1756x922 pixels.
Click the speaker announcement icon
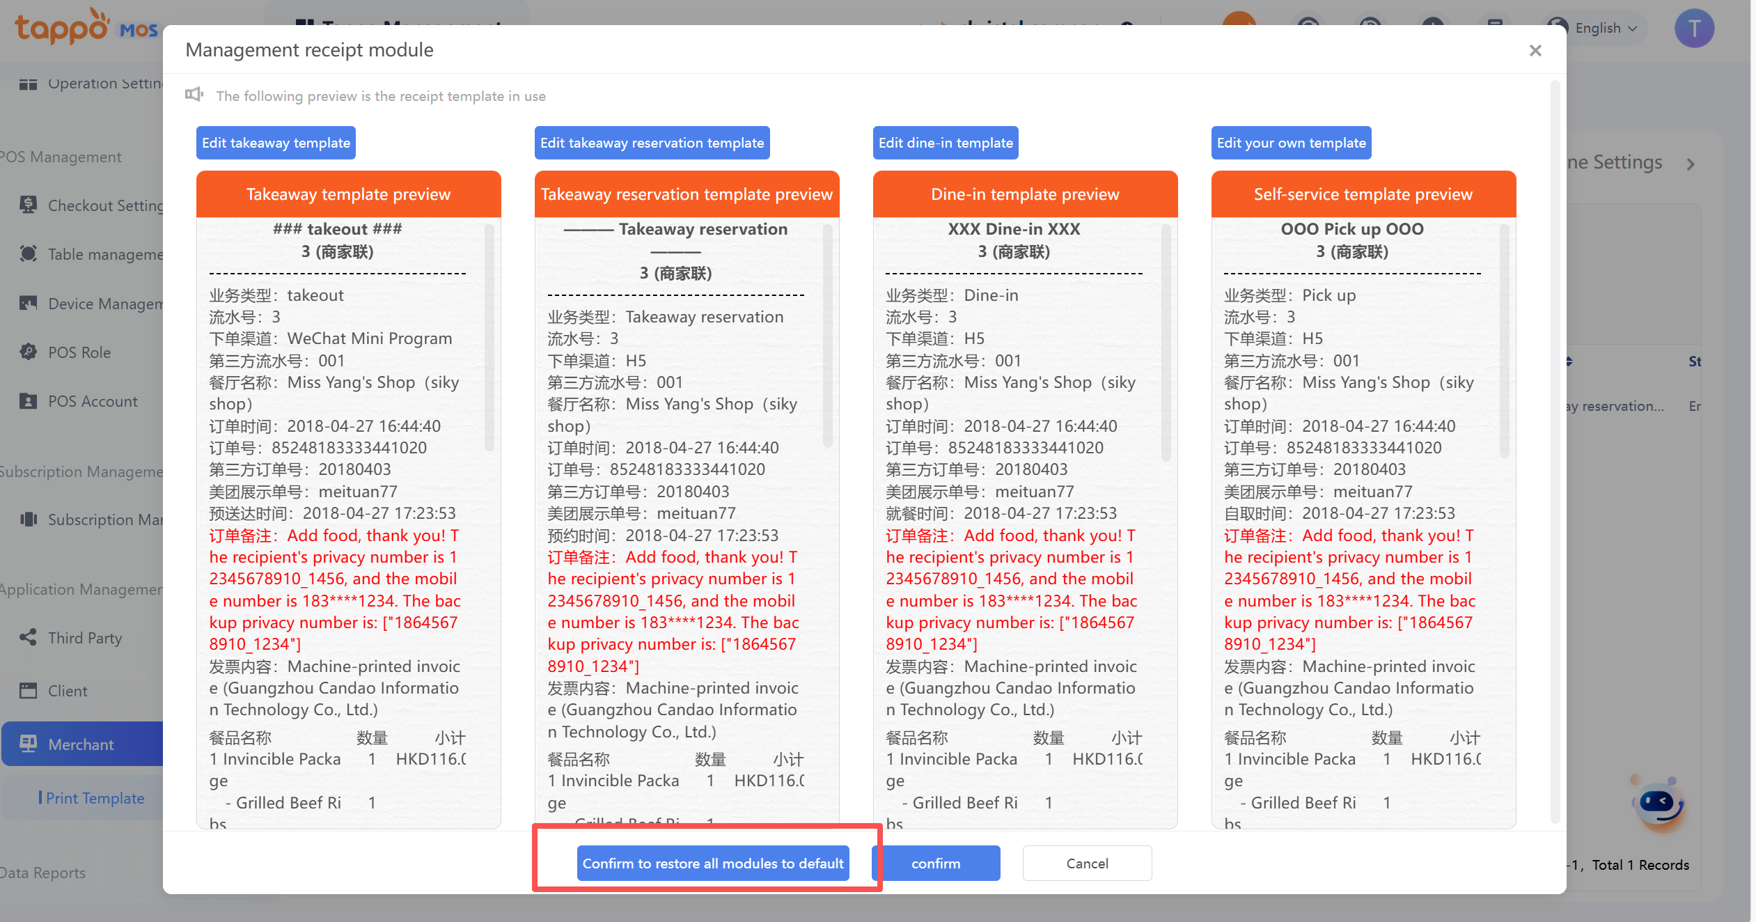click(194, 95)
